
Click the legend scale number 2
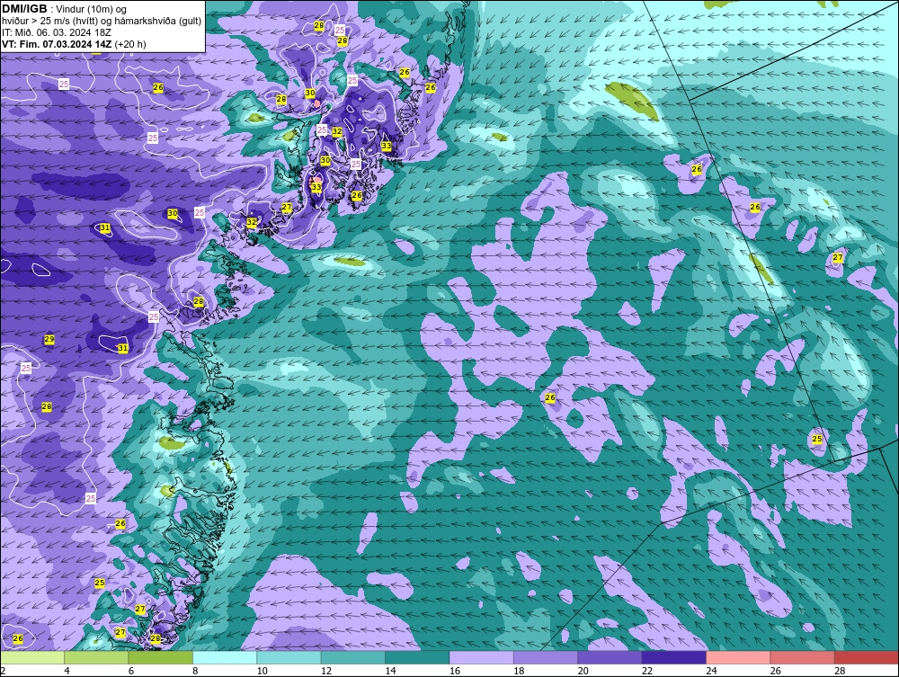pos(4,671)
